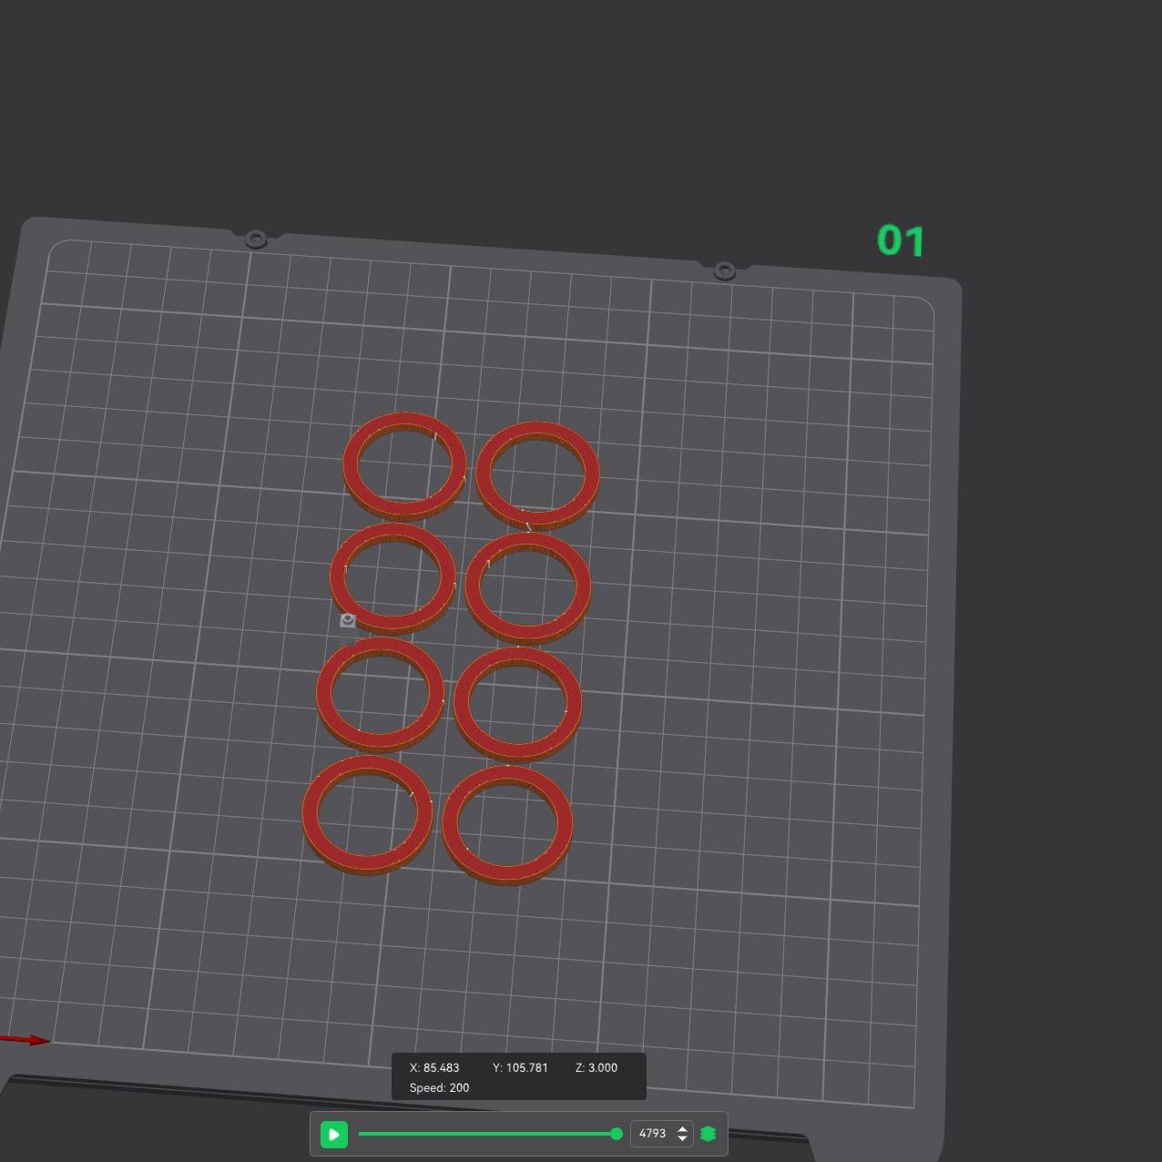Click the green stacked layers icon
This screenshot has height=1162, width=1162.
pyautogui.click(x=708, y=1134)
